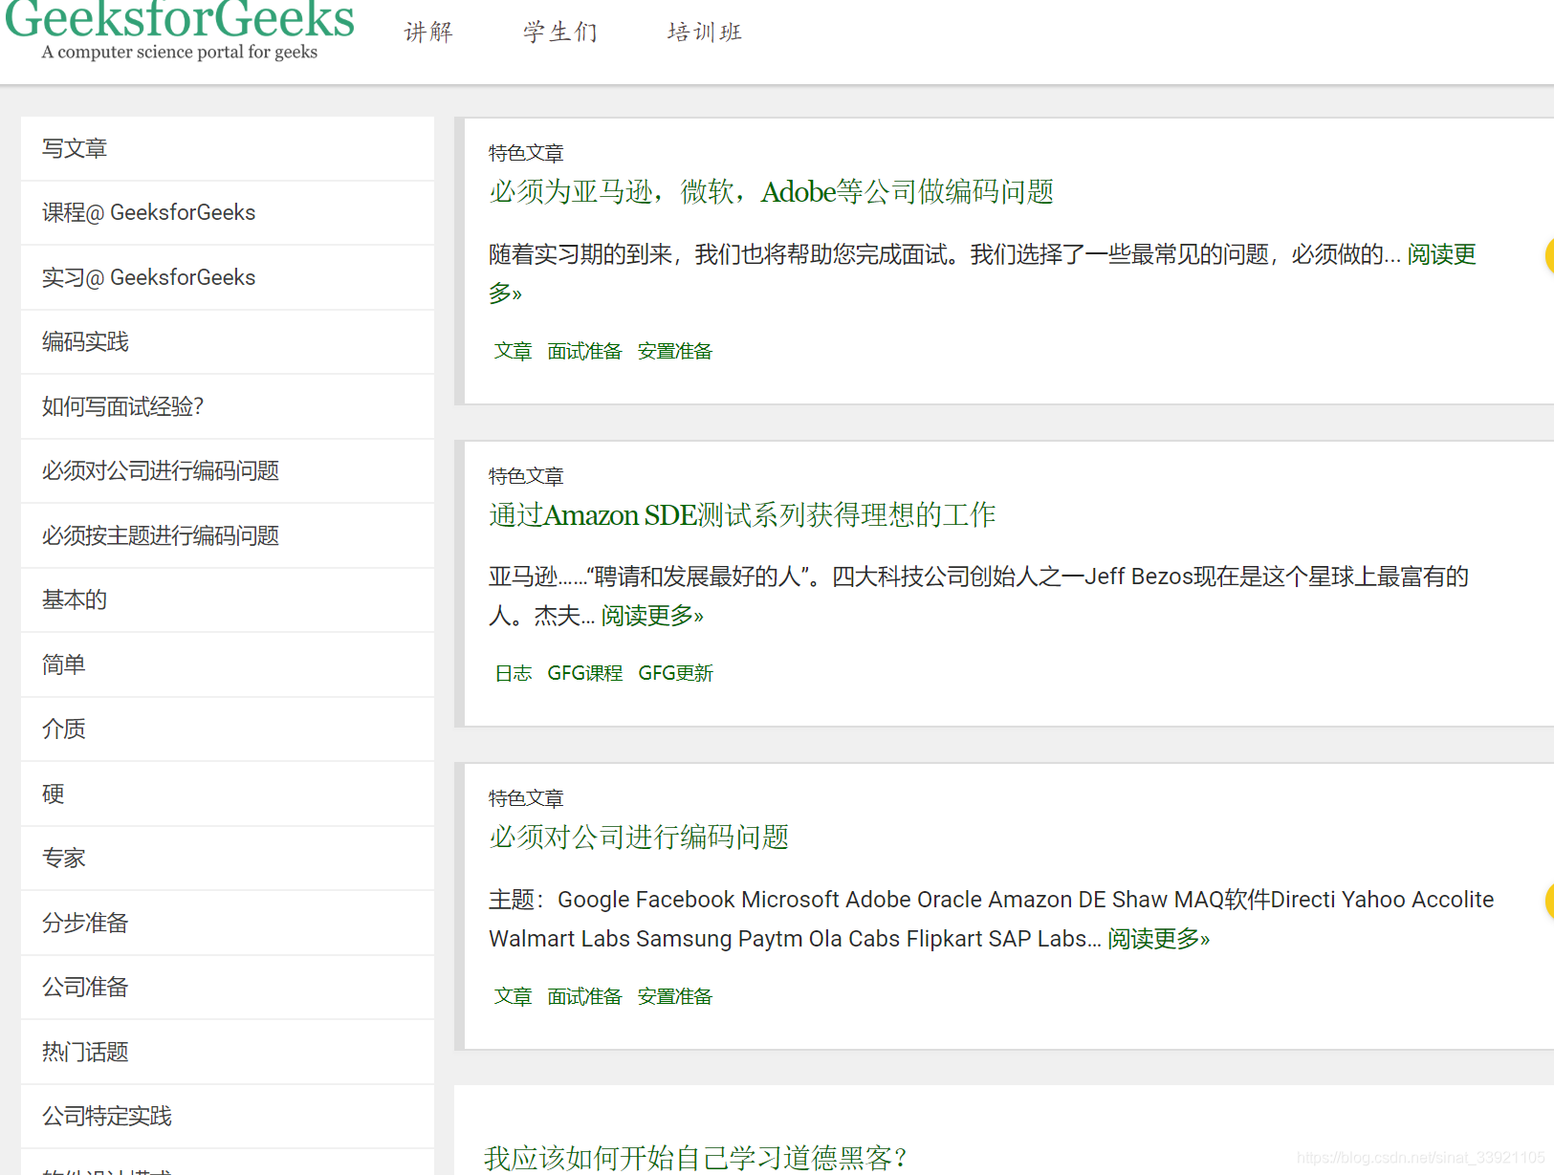Choose 基本的 difficulty in sidebar

coord(228,599)
